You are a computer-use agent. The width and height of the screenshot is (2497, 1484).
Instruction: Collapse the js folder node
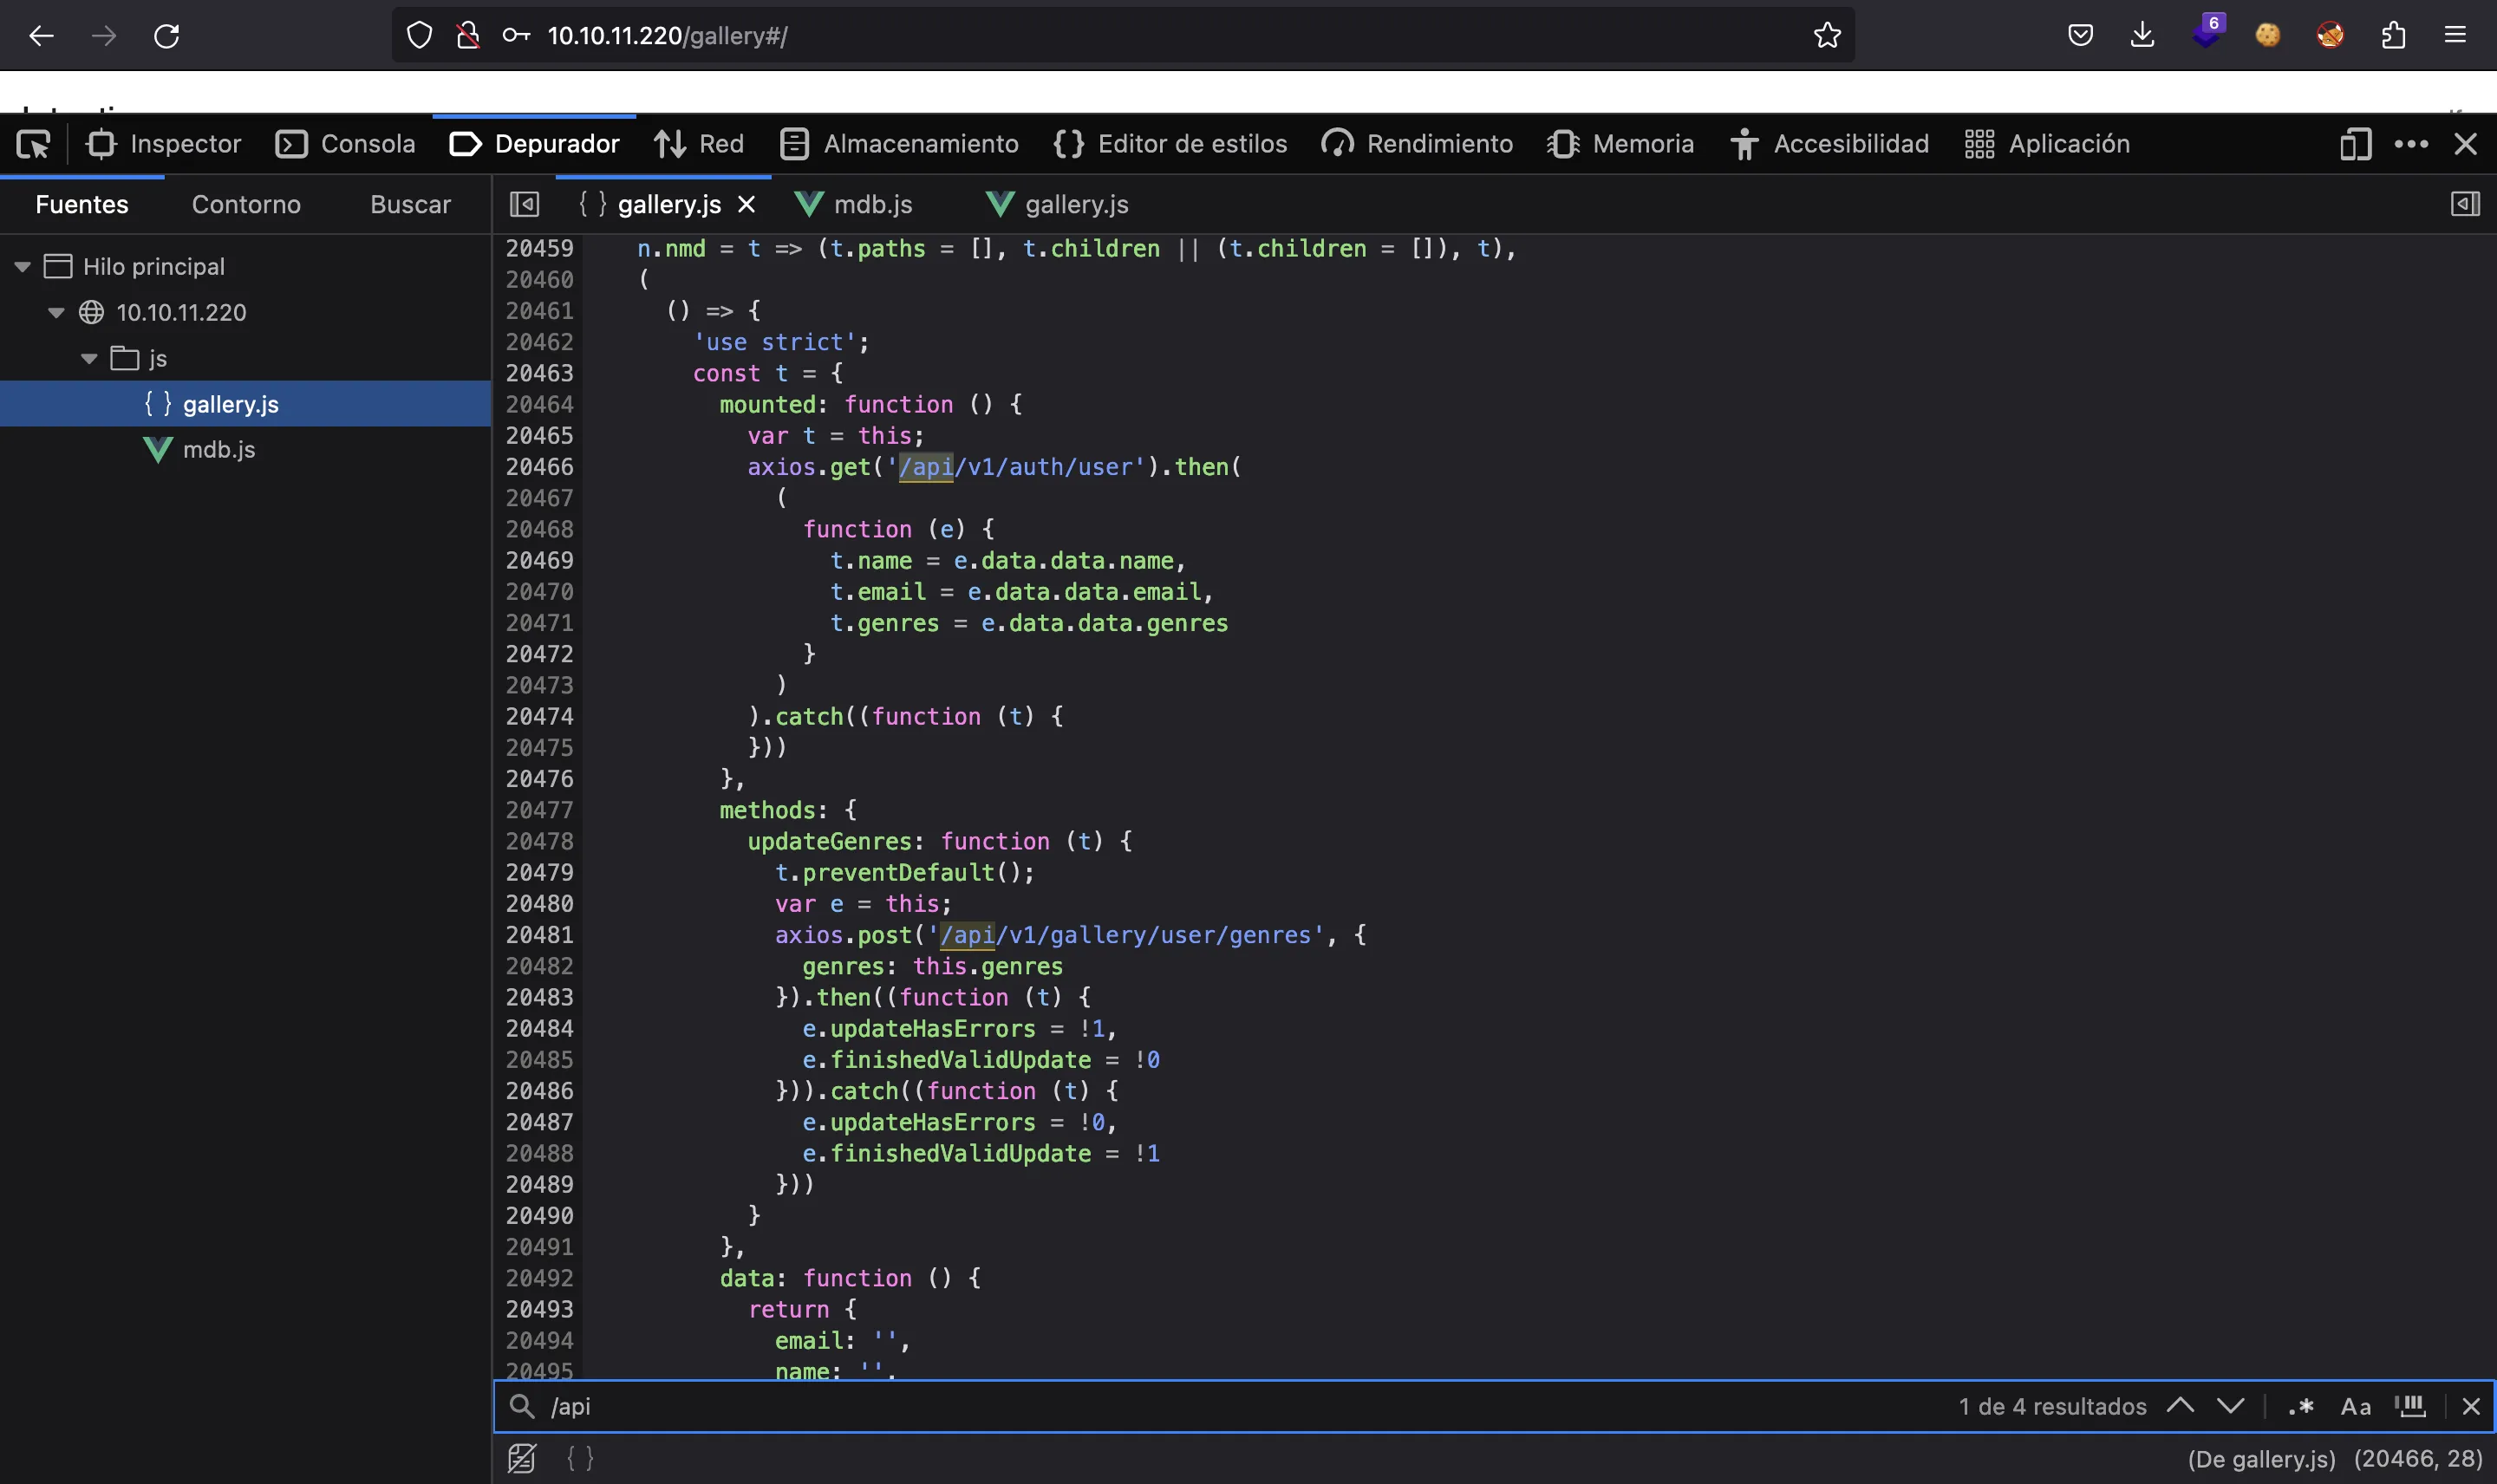(89, 359)
